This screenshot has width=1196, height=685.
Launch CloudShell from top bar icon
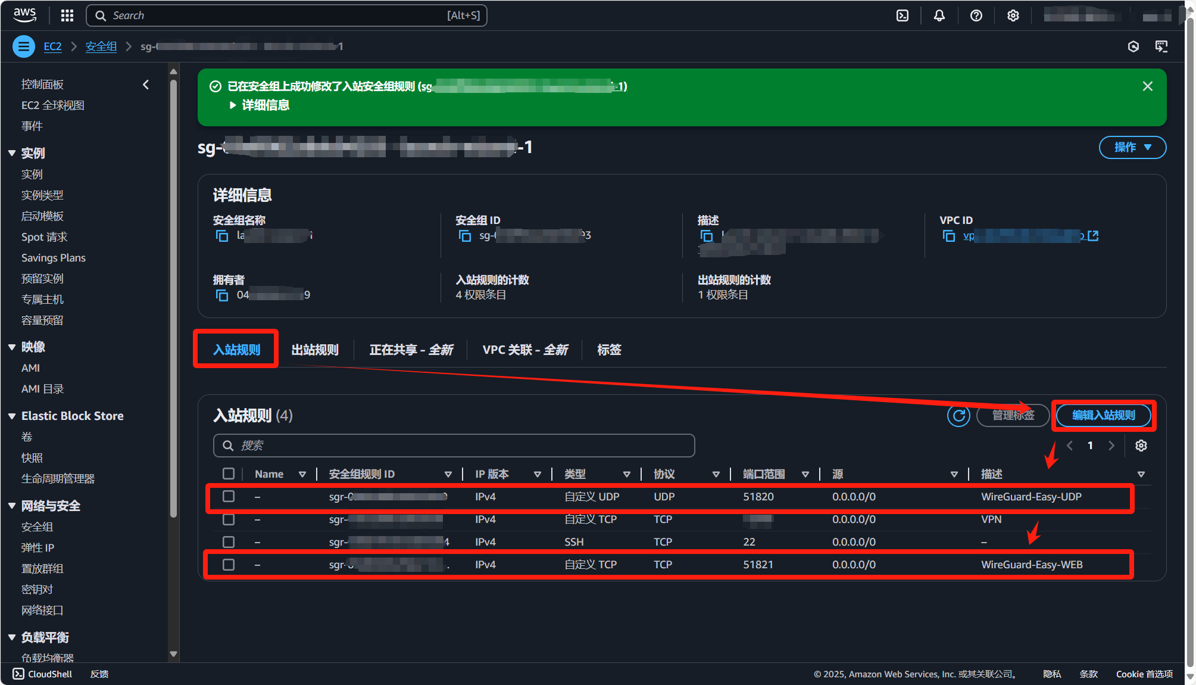(903, 15)
